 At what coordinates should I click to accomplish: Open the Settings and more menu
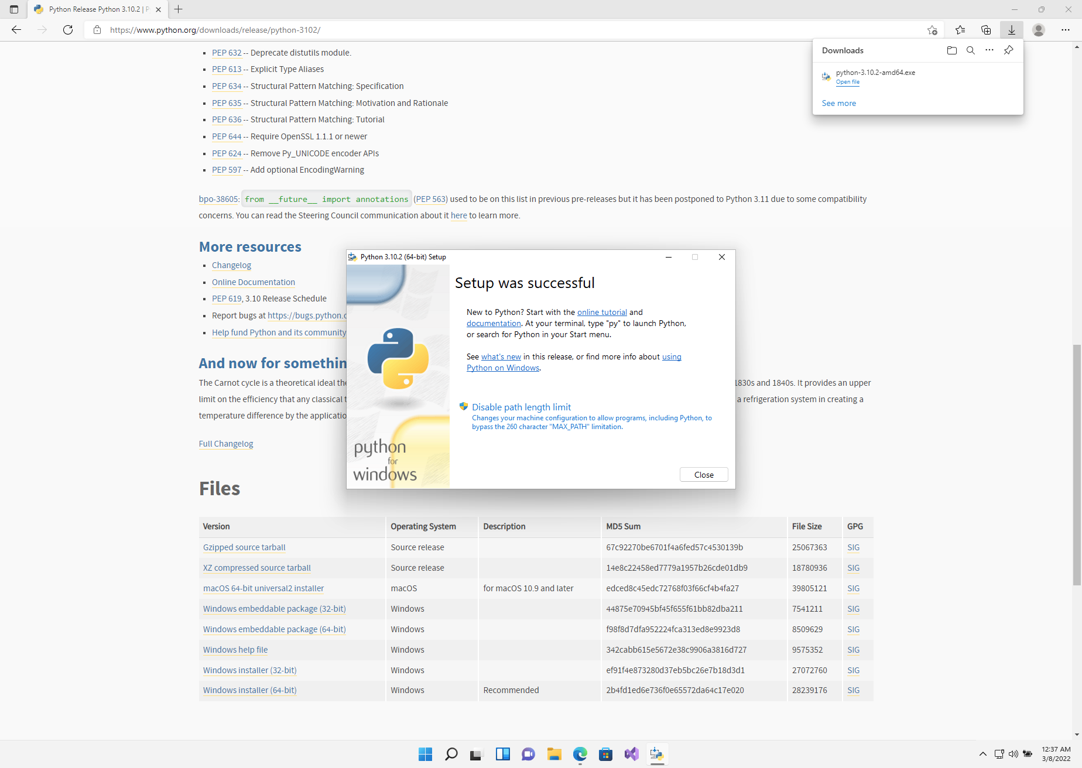[x=1066, y=30]
